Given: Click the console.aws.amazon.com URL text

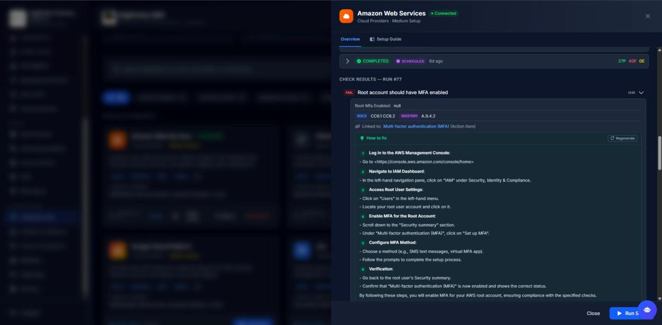Looking at the screenshot, I should [424, 161].
